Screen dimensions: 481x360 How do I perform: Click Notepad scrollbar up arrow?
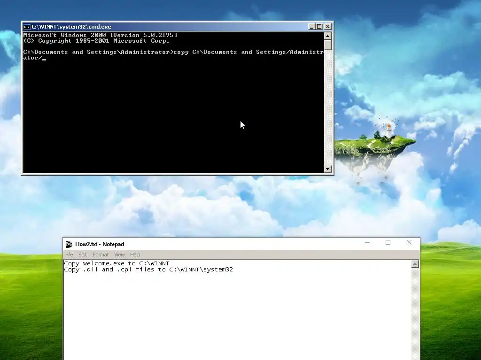[415, 264]
